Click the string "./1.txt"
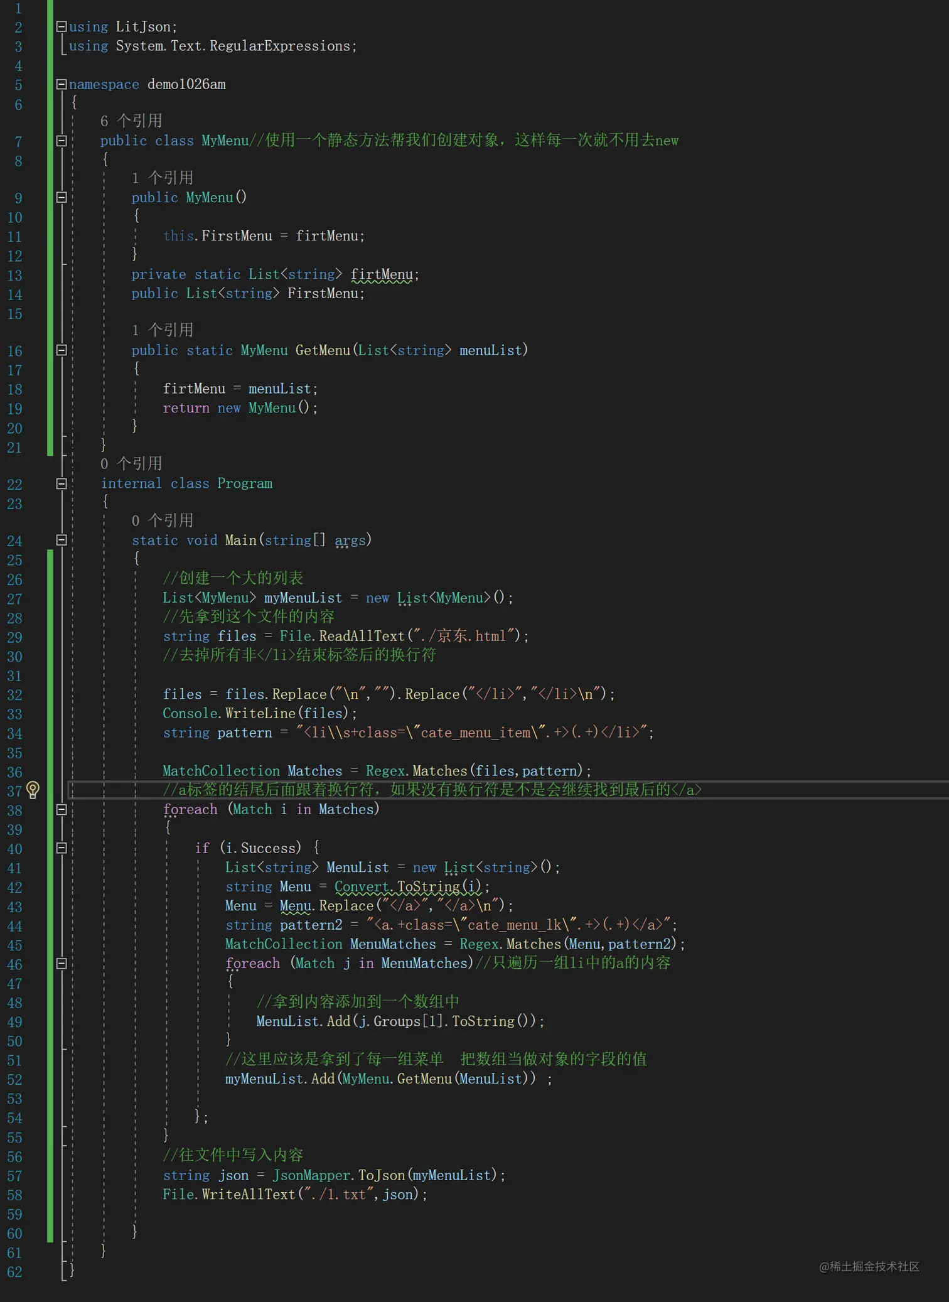 pos(338,1195)
